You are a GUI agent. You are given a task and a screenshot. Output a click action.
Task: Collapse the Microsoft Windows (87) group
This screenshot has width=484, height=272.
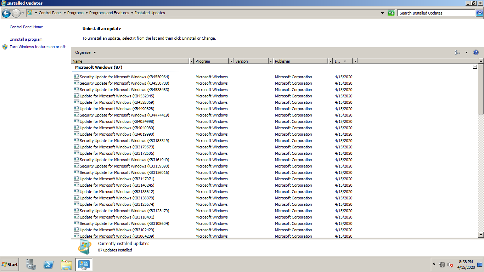475,67
